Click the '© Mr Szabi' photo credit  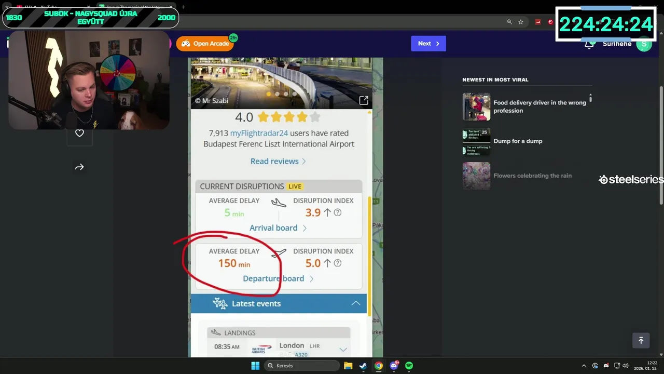[212, 101]
